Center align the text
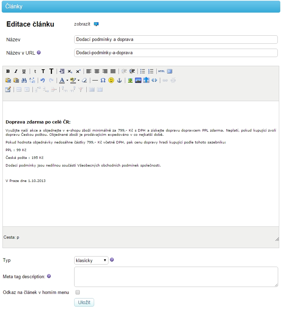Screen dimensions: 282x309 pyautogui.click(x=97, y=71)
